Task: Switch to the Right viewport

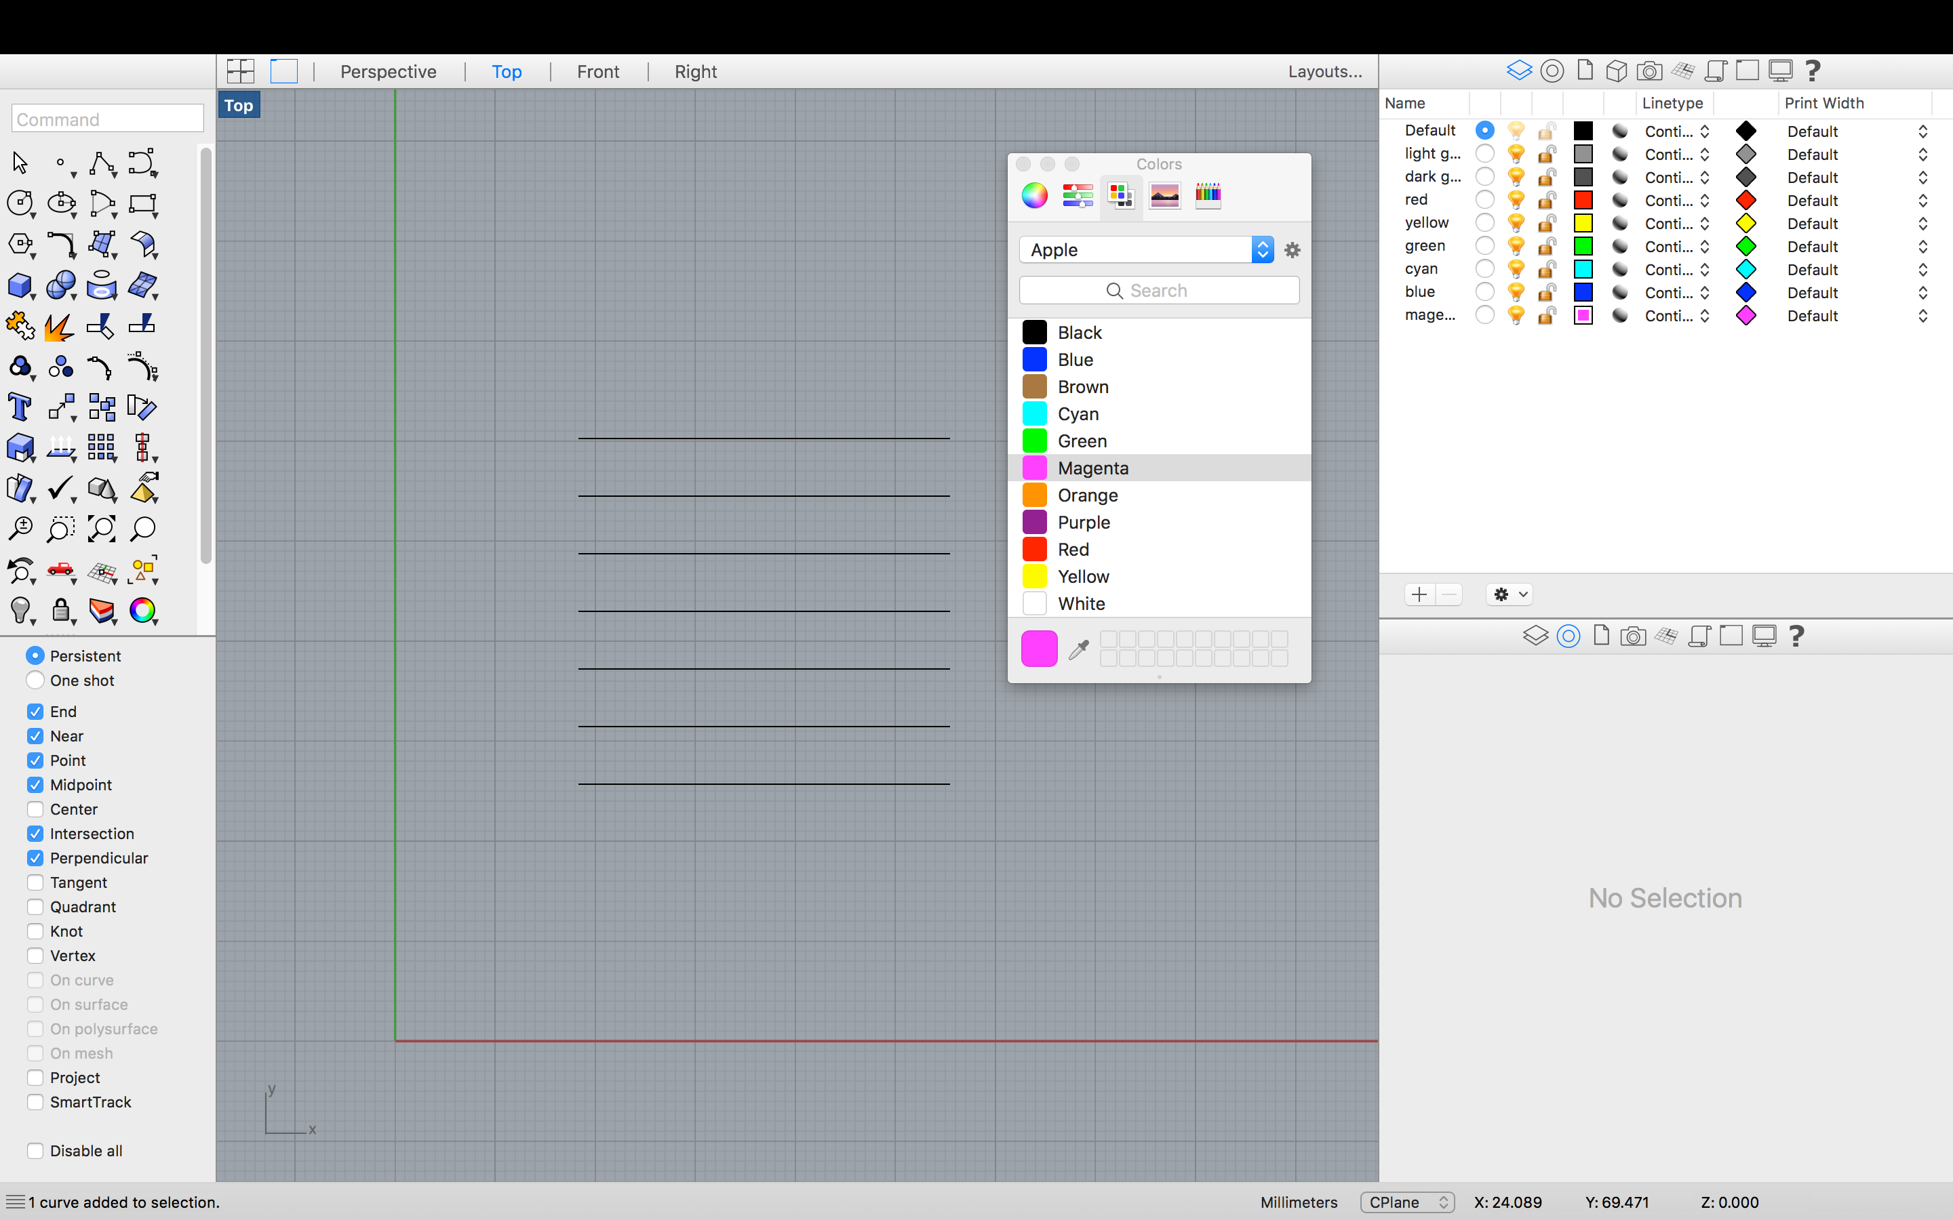Action: click(x=694, y=71)
